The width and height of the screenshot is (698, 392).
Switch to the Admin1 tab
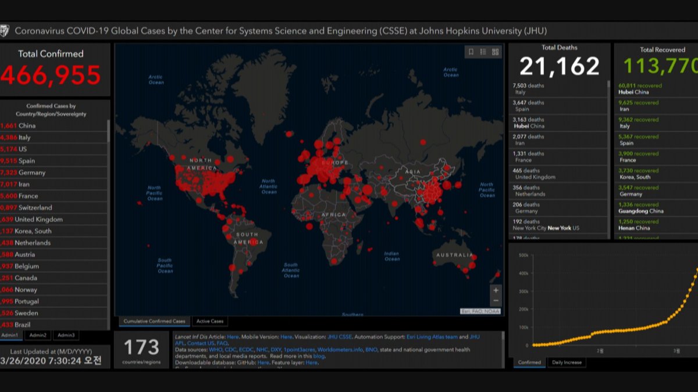point(10,335)
